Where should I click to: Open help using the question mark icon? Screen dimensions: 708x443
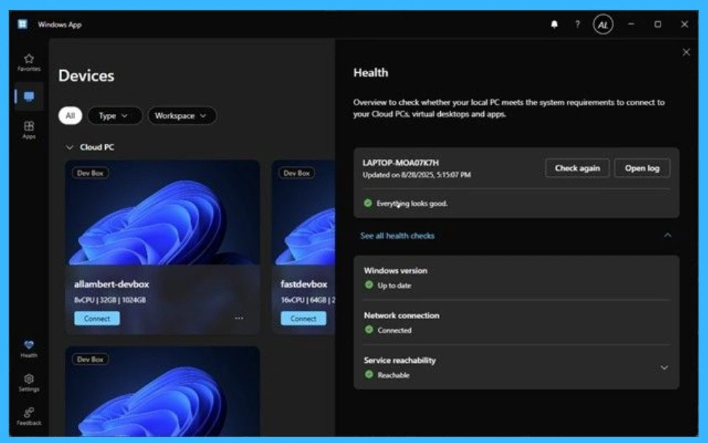coord(577,24)
